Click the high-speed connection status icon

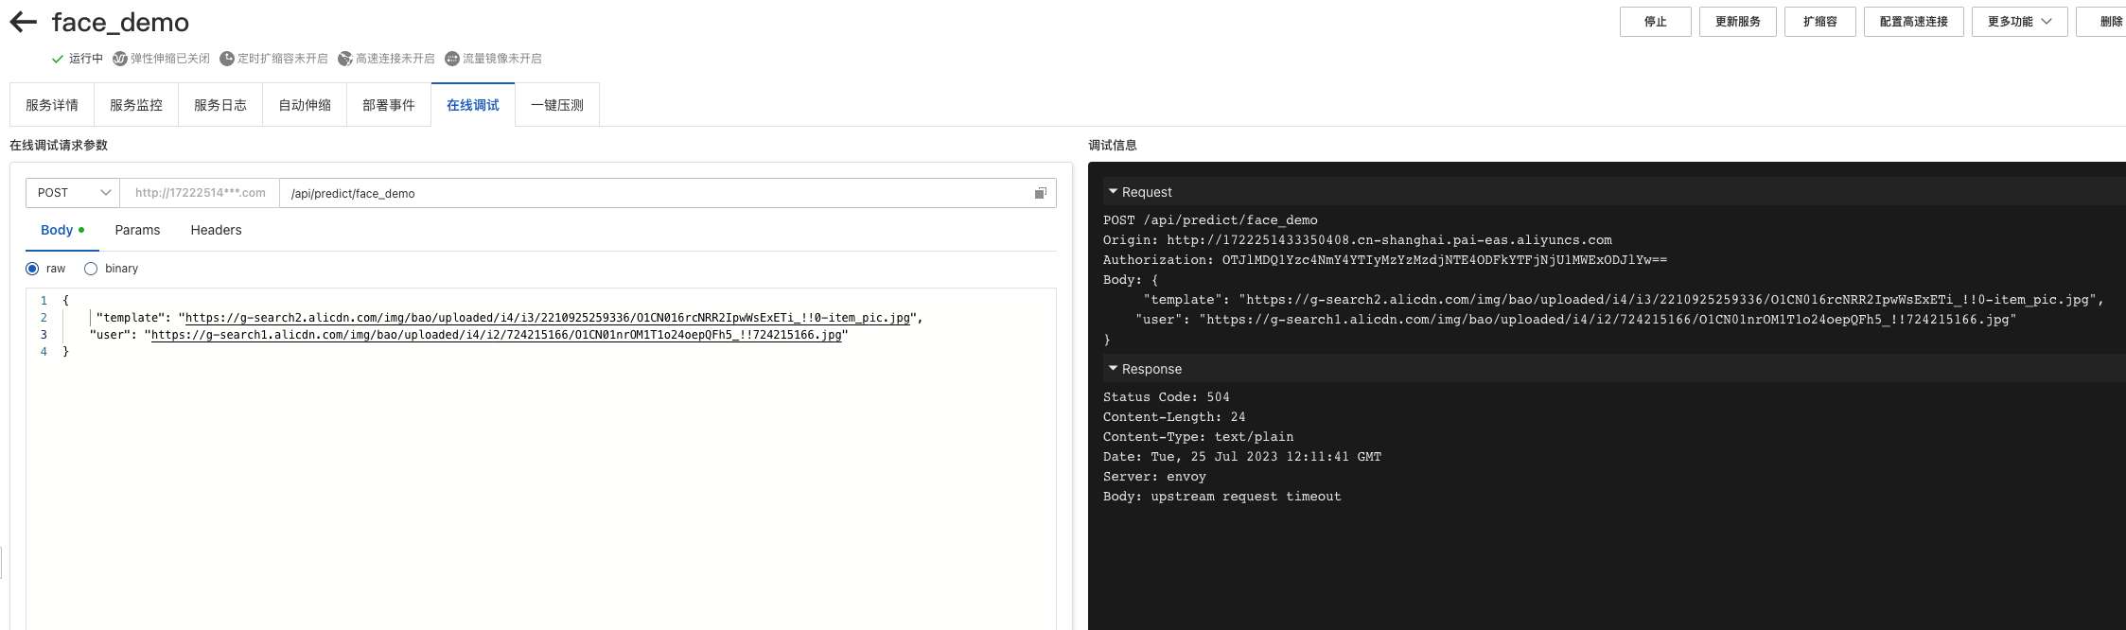(x=345, y=59)
